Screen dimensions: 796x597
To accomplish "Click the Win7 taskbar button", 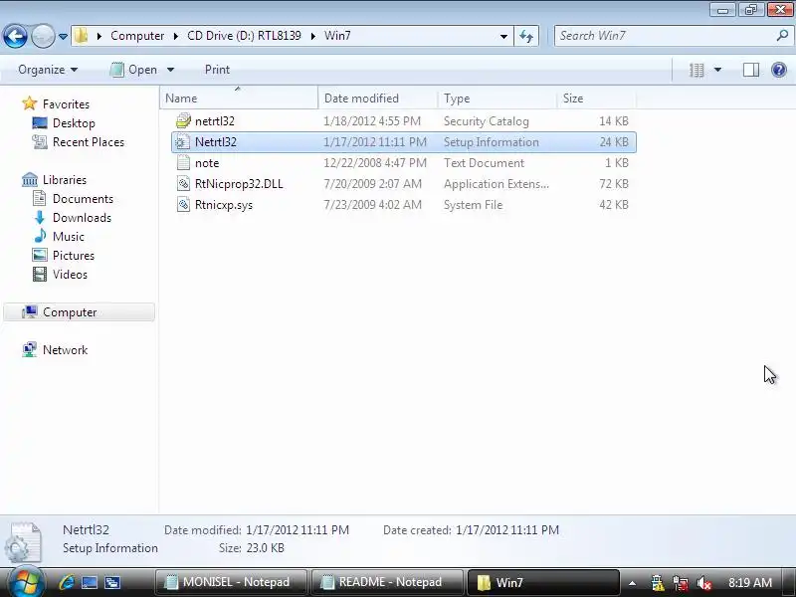I will point(542,582).
